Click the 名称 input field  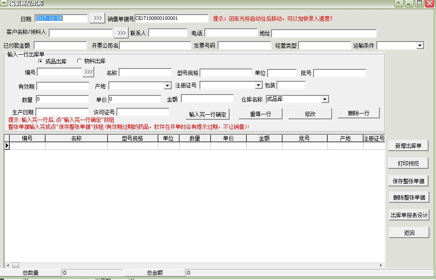pyautogui.click(x=145, y=73)
